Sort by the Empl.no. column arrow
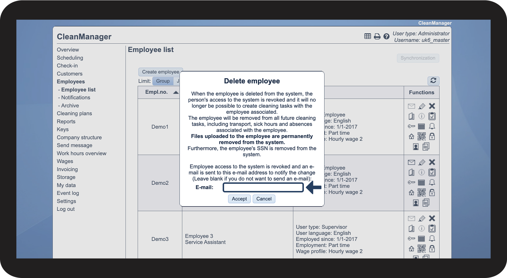Image resolution: width=507 pixels, height=278 pixels. [x=176, y=92]
